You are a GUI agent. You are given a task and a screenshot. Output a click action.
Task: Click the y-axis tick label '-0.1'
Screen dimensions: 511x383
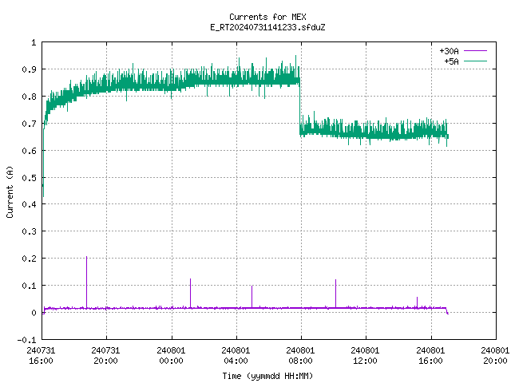click(x=26, y=340)
